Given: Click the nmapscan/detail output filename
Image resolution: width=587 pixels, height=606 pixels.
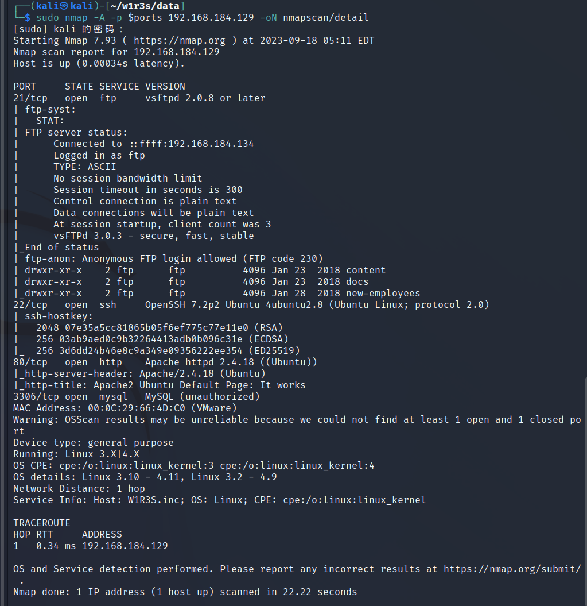Looking at the screenshot, I should 325,17.
